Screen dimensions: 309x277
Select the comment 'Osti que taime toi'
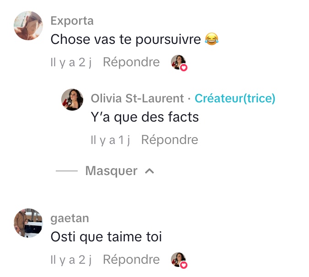click(x=106, y=236)
